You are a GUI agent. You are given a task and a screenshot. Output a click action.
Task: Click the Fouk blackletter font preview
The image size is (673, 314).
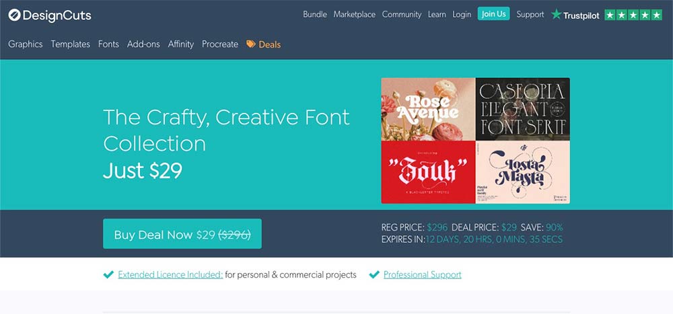tap(428, 172)
